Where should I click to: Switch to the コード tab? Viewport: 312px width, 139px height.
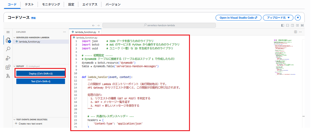12,5
